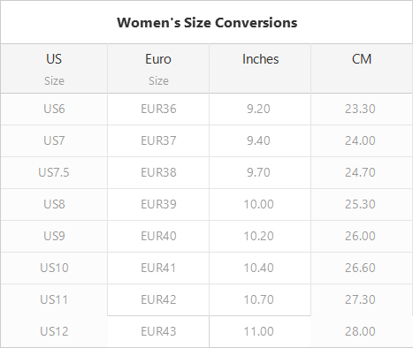Select the EUR43 cell
Image resolution: width=413 pixels, height=348 pixels.
(158, 332)
